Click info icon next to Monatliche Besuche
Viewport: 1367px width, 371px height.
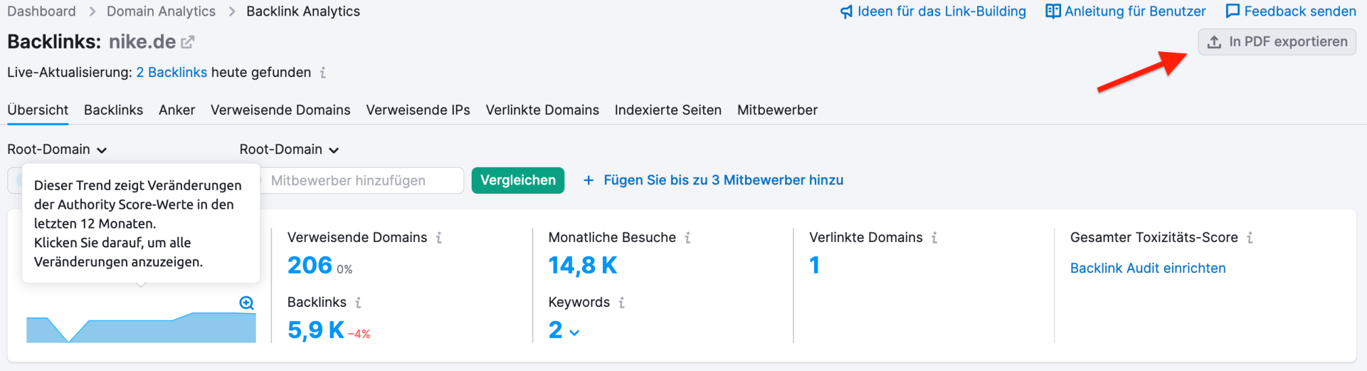(688, 238)
